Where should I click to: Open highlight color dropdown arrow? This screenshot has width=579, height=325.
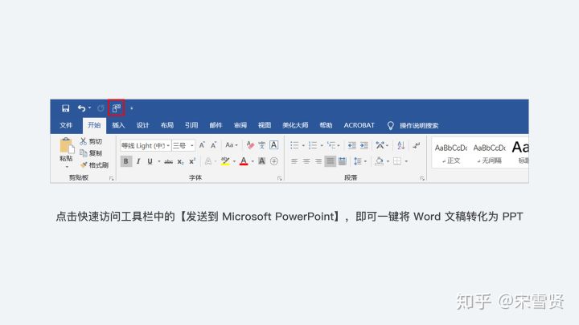(x=234, y=161)
